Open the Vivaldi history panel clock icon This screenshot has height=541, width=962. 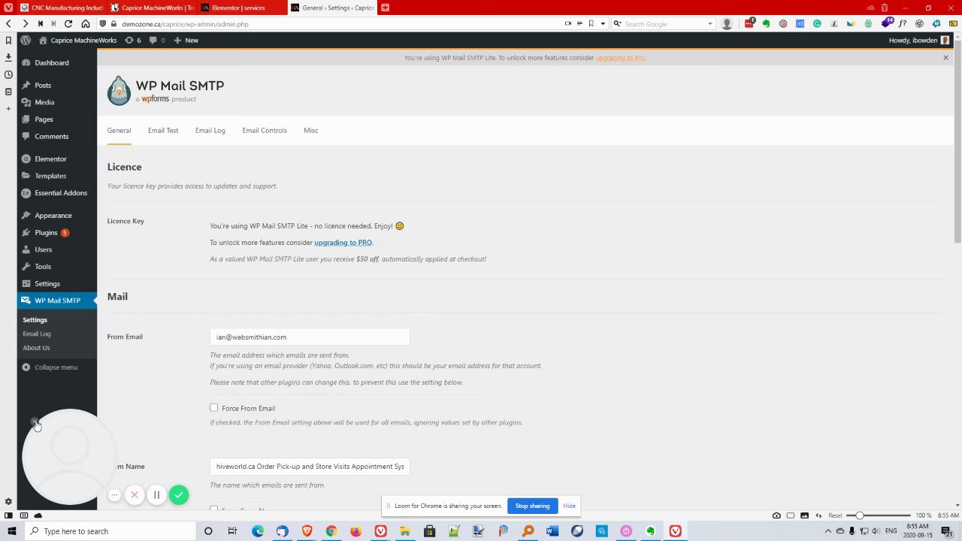[x=8, y=74]
